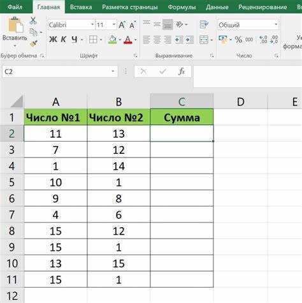Open the Calibri font name dropdown

point(92,25)
